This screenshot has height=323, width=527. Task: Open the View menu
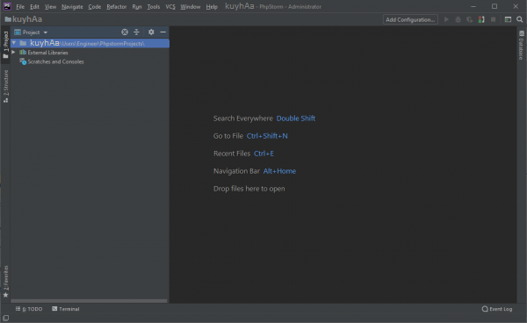(50, 7)
